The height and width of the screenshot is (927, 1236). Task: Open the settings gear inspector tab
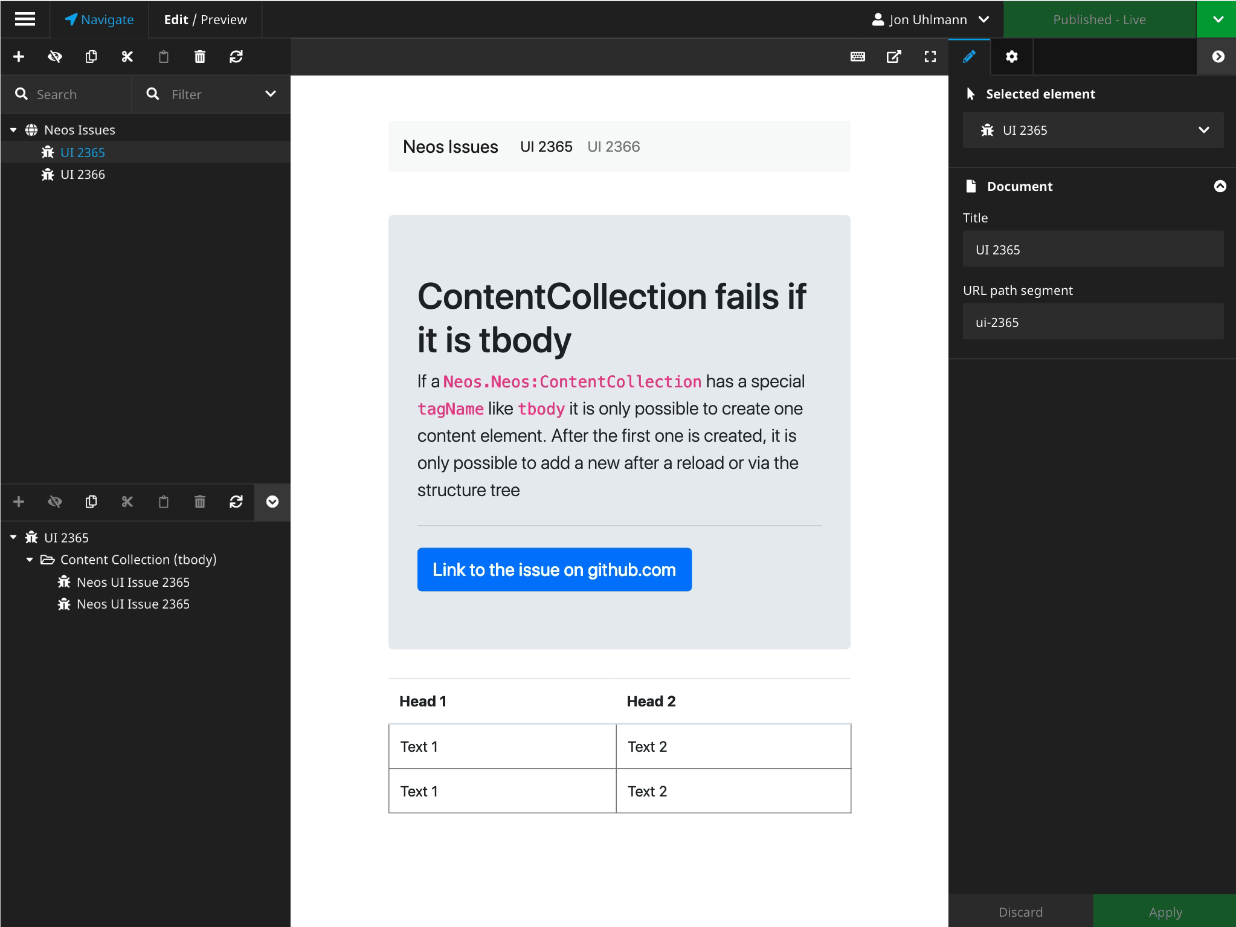point(1012,57)
